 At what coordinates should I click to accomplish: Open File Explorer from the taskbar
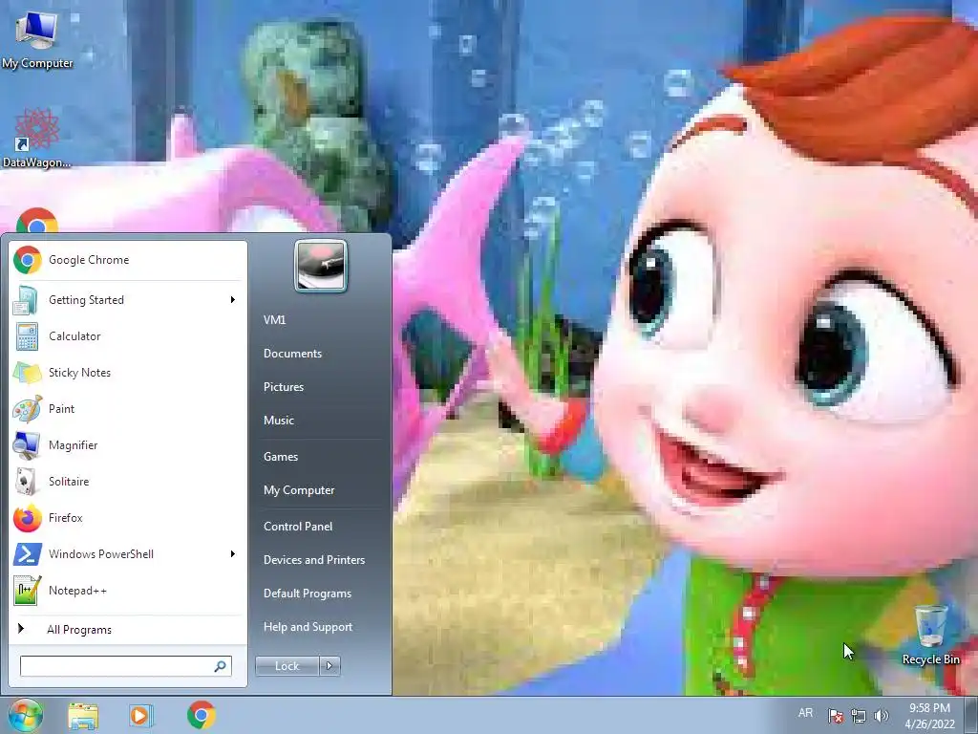pyautogui.click(x=83, y=716)
